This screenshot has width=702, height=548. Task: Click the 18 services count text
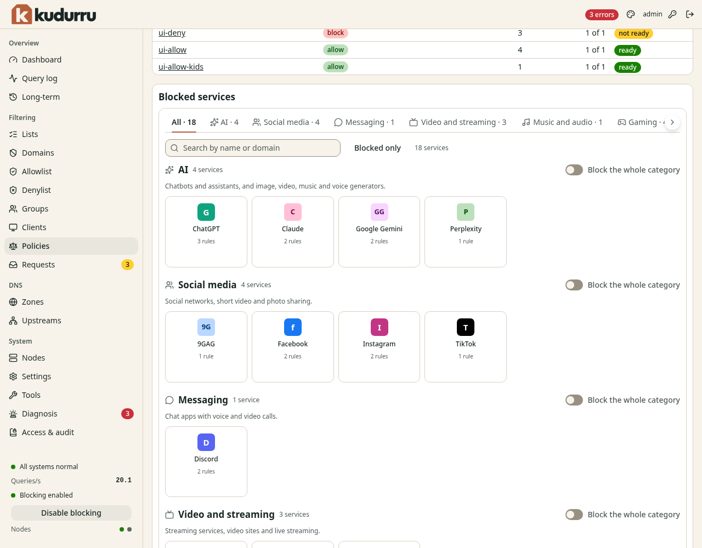pos(432,148)
